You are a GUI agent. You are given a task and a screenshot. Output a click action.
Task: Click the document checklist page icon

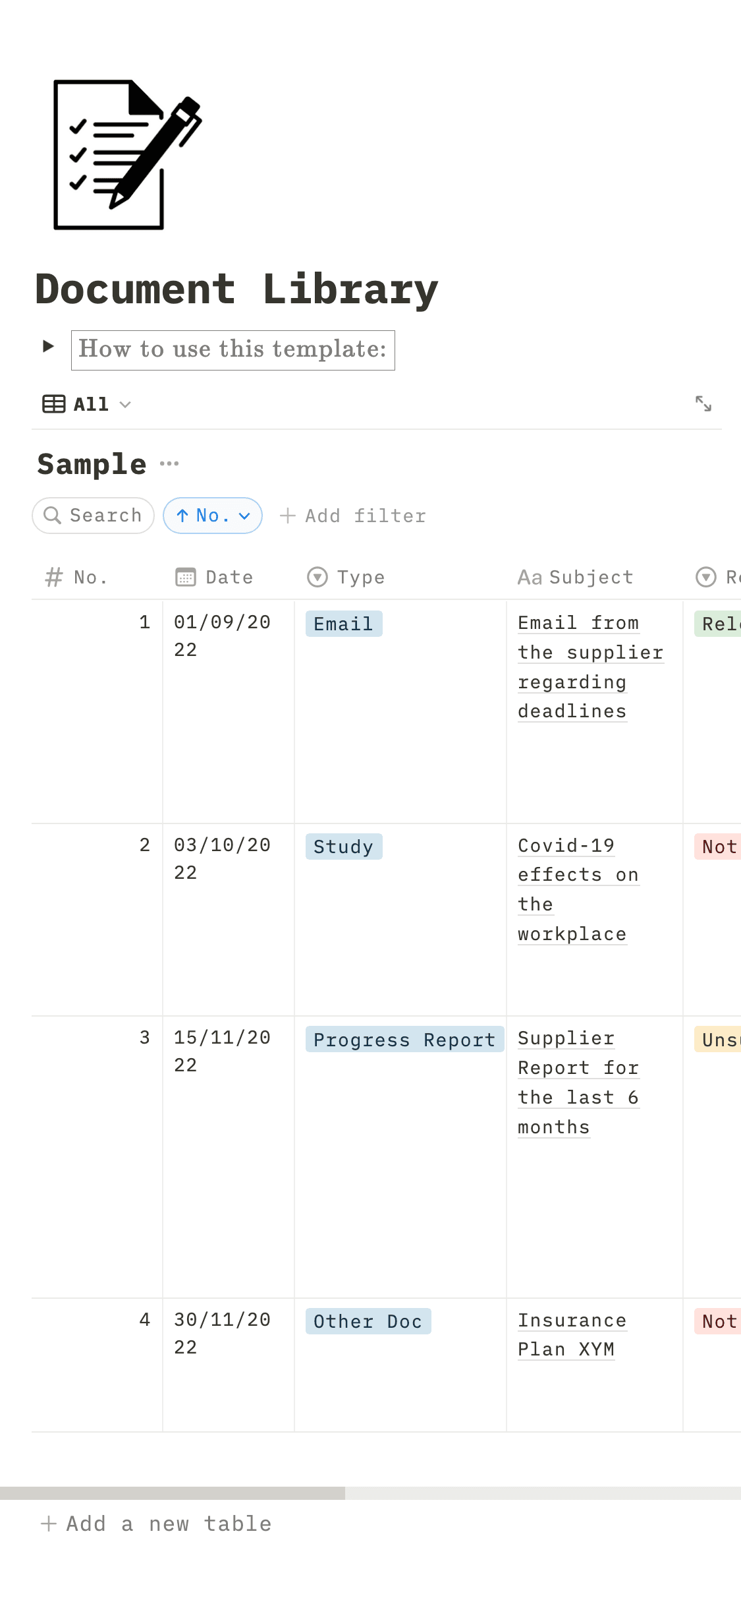point(125,155)
